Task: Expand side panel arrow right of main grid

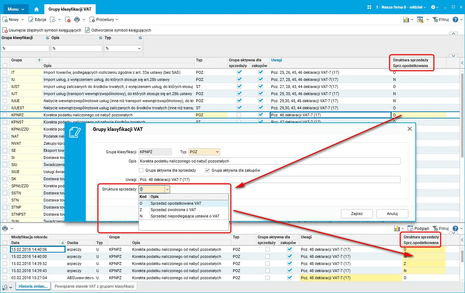Action: [x=462, y=63]
